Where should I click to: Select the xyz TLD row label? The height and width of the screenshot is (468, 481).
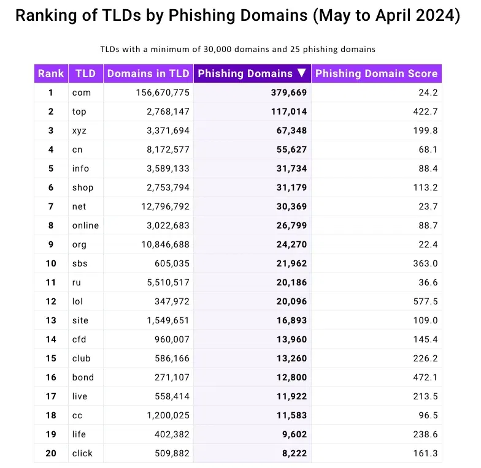point(79,130)
